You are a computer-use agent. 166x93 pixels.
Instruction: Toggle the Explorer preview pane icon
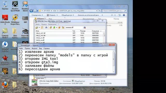[x=119, y=15]
